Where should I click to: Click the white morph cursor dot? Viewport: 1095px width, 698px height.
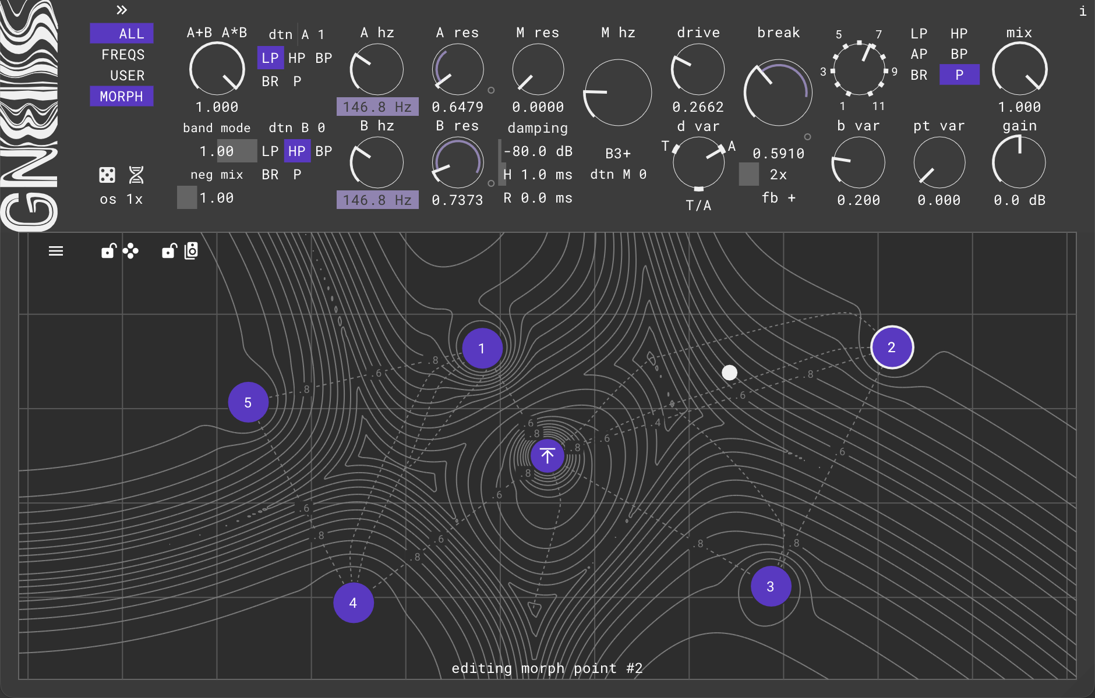729,373
